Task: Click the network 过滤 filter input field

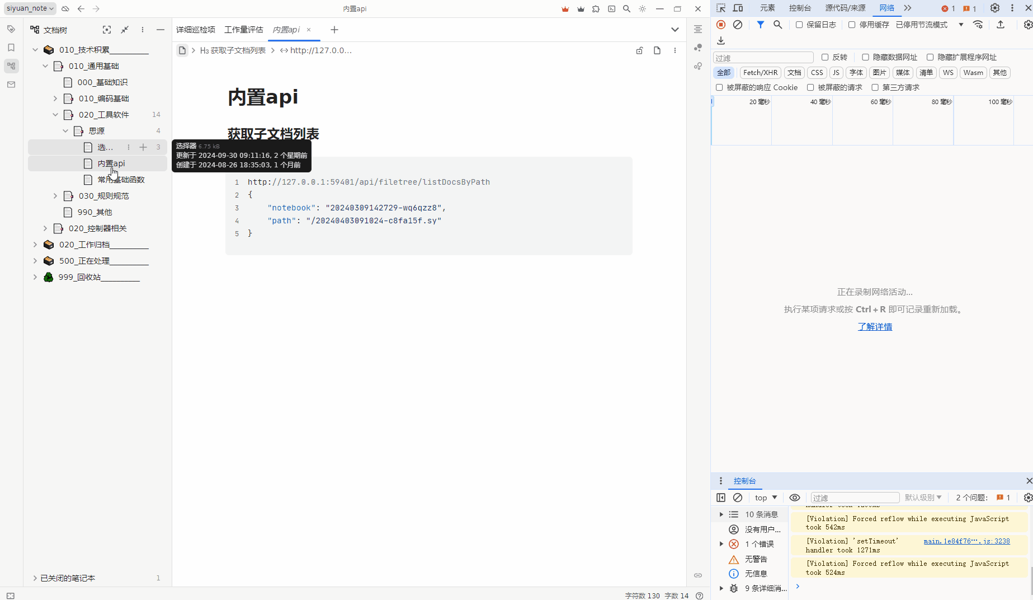Action: pos(763,58)
